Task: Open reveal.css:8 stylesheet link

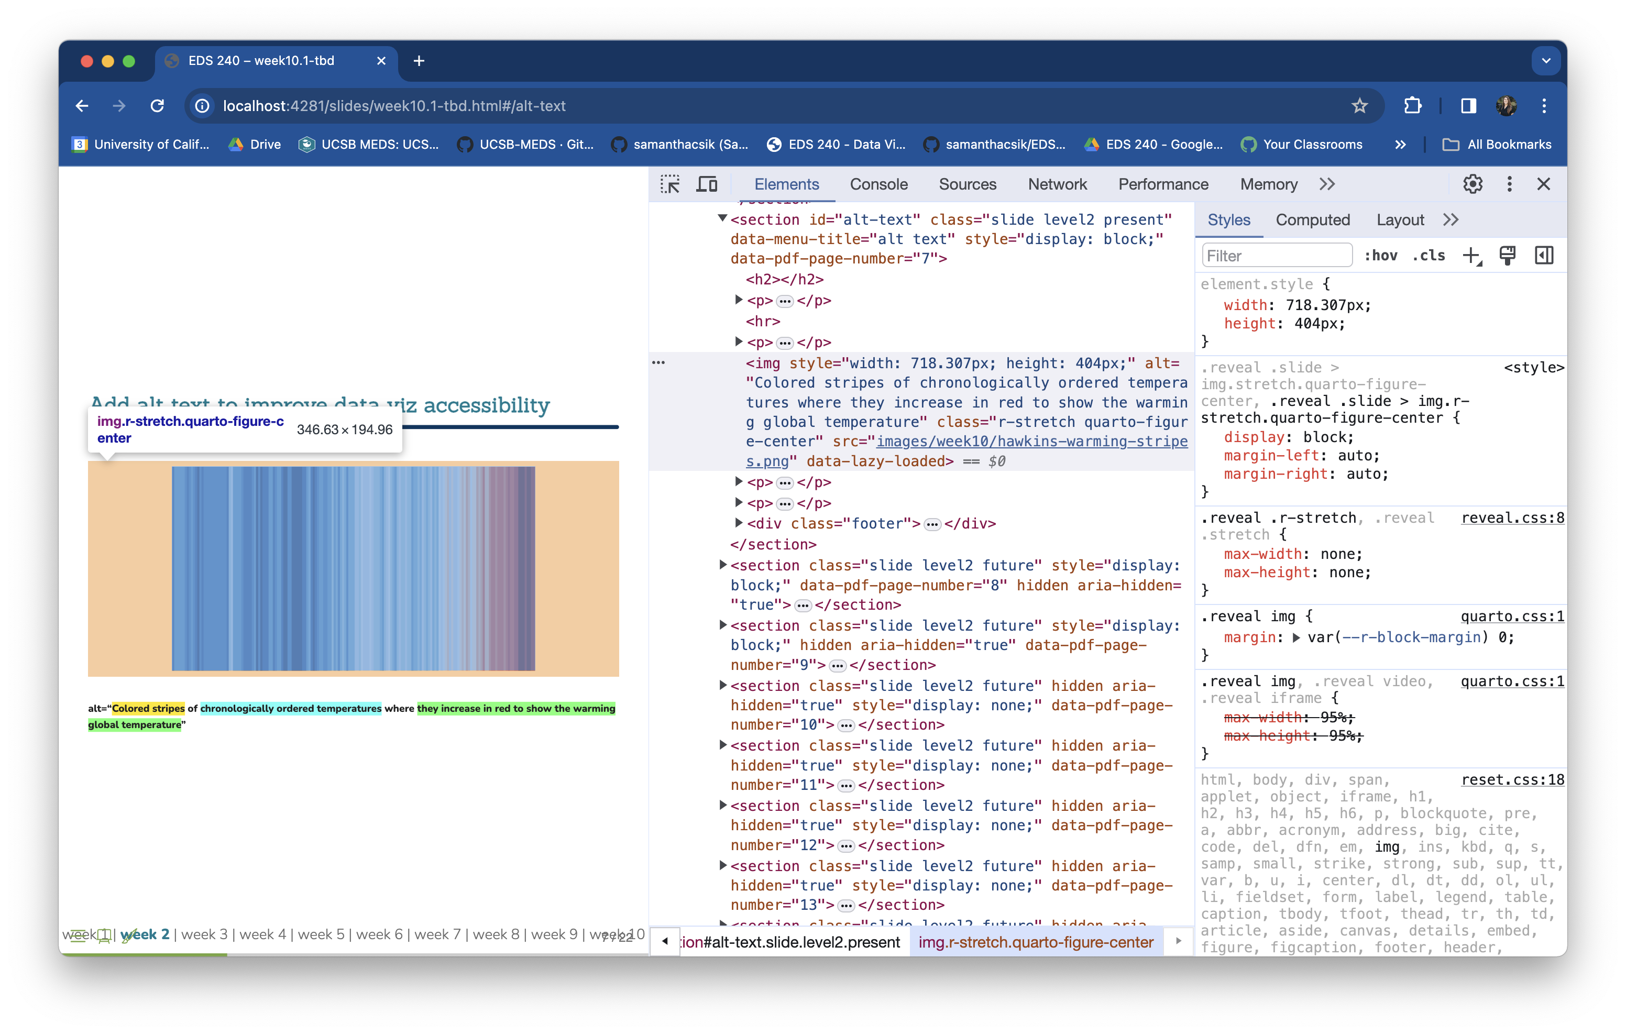Action: click(x=1512, y=518)
